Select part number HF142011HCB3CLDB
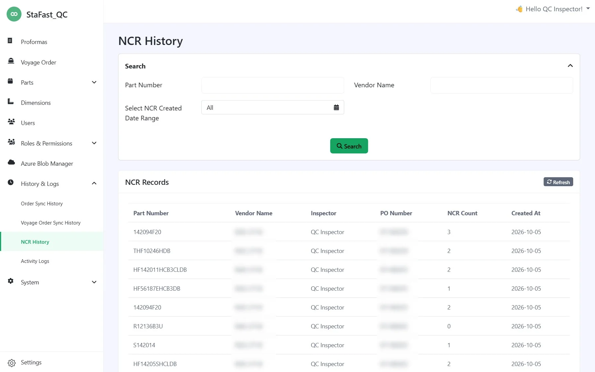Image resolution: width=595 pixels, height=372 pixels. (160, 270)
